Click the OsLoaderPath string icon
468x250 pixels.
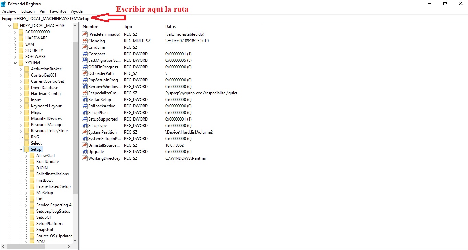pyautogui.click(x=85, y=73)
